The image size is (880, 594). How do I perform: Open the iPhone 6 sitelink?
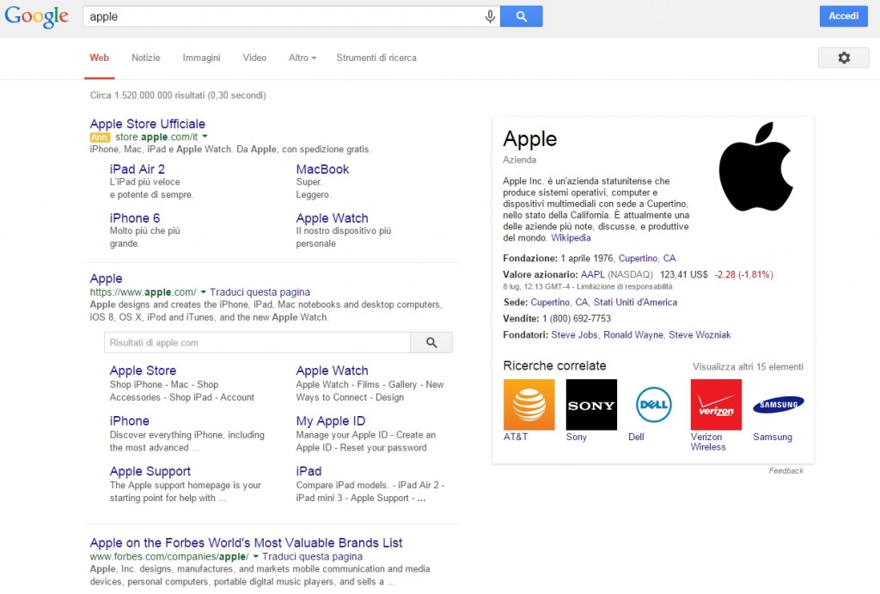click(x=135, y=217)
